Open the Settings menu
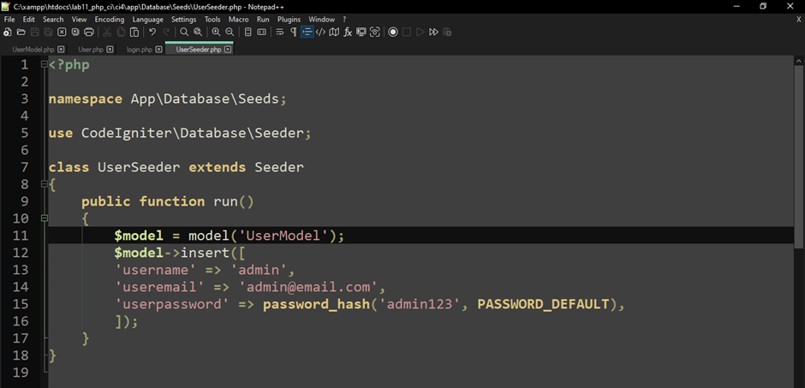The width and height of the screenshot is (805, 388). [184, 20]
